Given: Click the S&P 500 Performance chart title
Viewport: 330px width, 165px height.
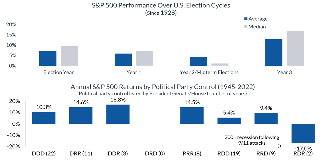Looking at the screenshot, I should tap(165, 6).
